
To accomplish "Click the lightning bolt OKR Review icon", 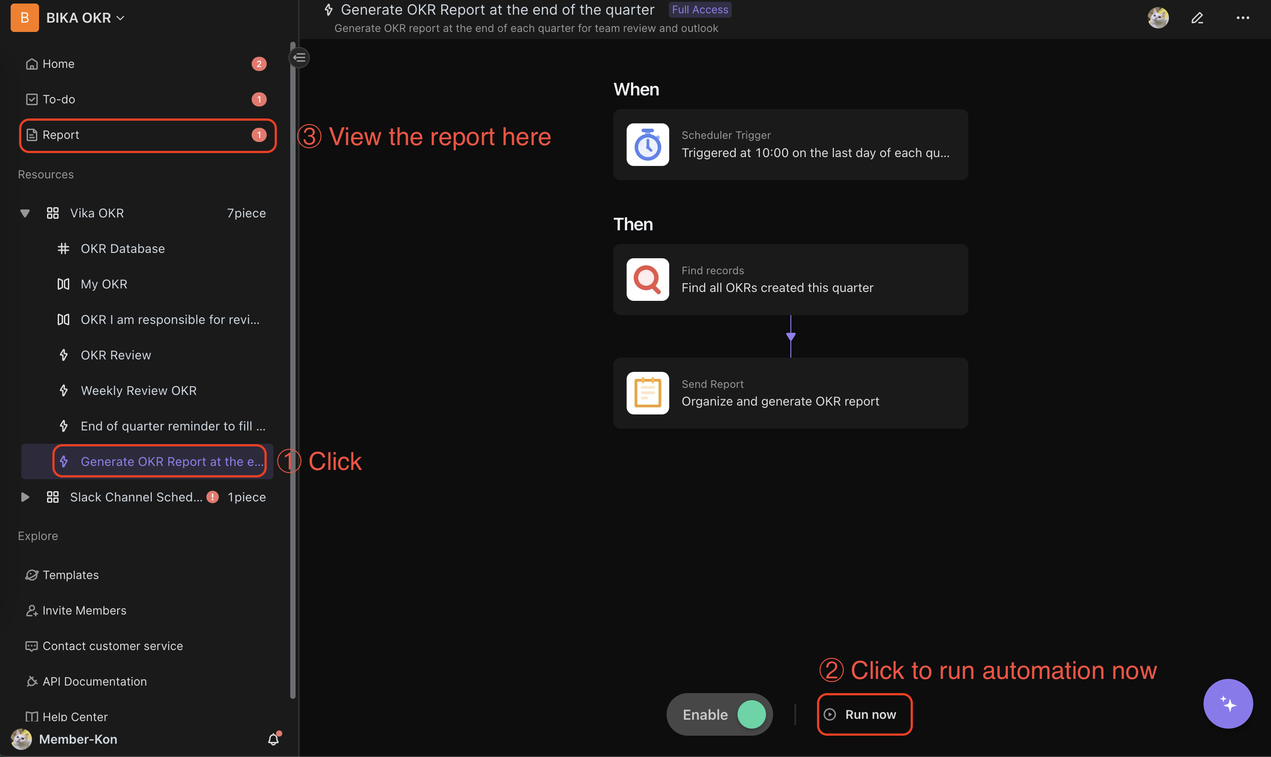I will [65, 354].
